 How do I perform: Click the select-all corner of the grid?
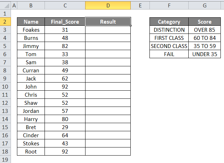coord(5,6)
